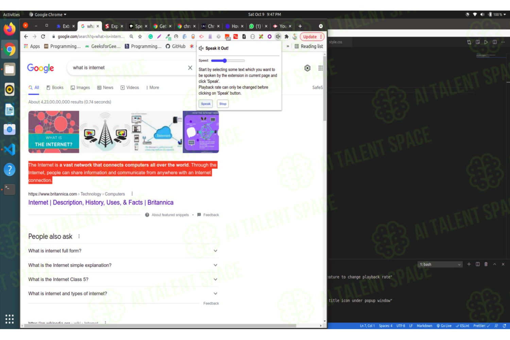
Task: Open Files manager from the dock
Action: click(x=10, y=69)
